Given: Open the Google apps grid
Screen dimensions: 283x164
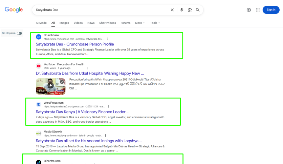Looking at the screenshot, I should pos(258,10).
